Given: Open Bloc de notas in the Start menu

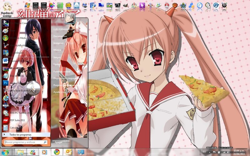Looking at the screenshot, I should point(26,76).
